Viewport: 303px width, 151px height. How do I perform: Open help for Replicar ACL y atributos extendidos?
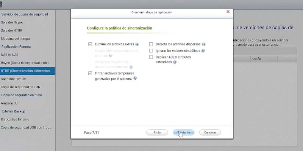175,62
